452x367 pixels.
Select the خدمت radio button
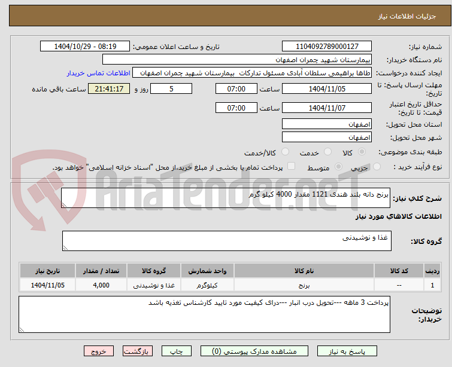[x=327, y=151]
